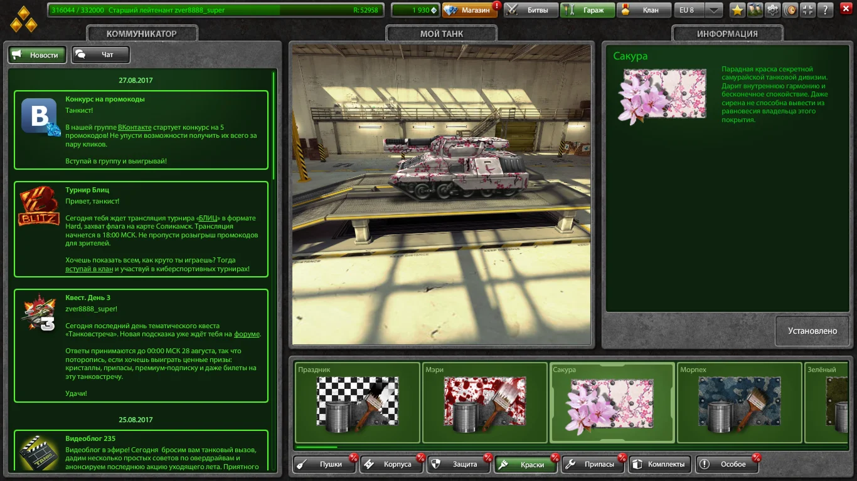
Task: Select the Мэри blood-splatter paint
Action: point(484,403)
